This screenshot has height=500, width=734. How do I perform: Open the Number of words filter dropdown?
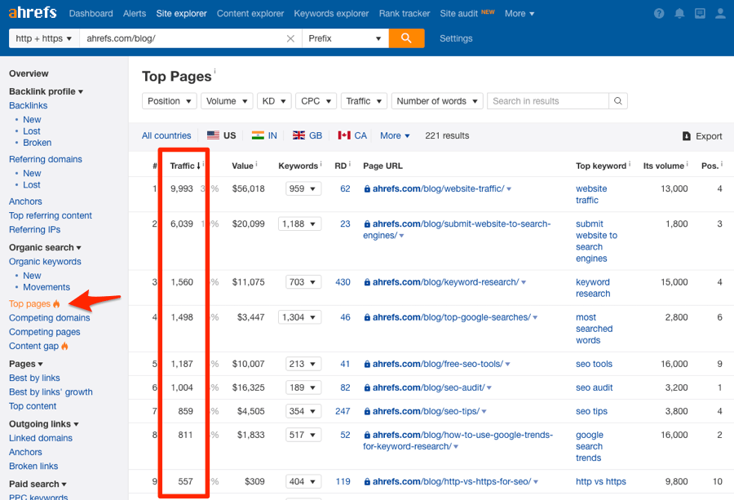(x=437, y=101)
